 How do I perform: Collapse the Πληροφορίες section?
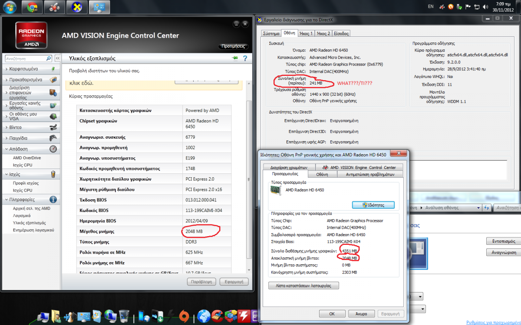(30, 199)
